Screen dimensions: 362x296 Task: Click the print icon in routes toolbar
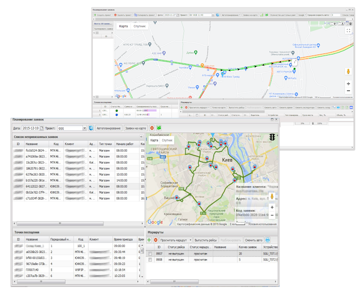pyautogui.click(x=267, y=240)
